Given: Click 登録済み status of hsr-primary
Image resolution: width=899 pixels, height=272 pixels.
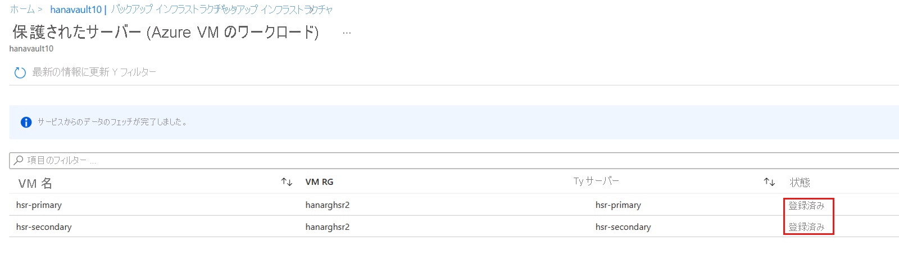Looking at the screenshot, I should [806, 205].
